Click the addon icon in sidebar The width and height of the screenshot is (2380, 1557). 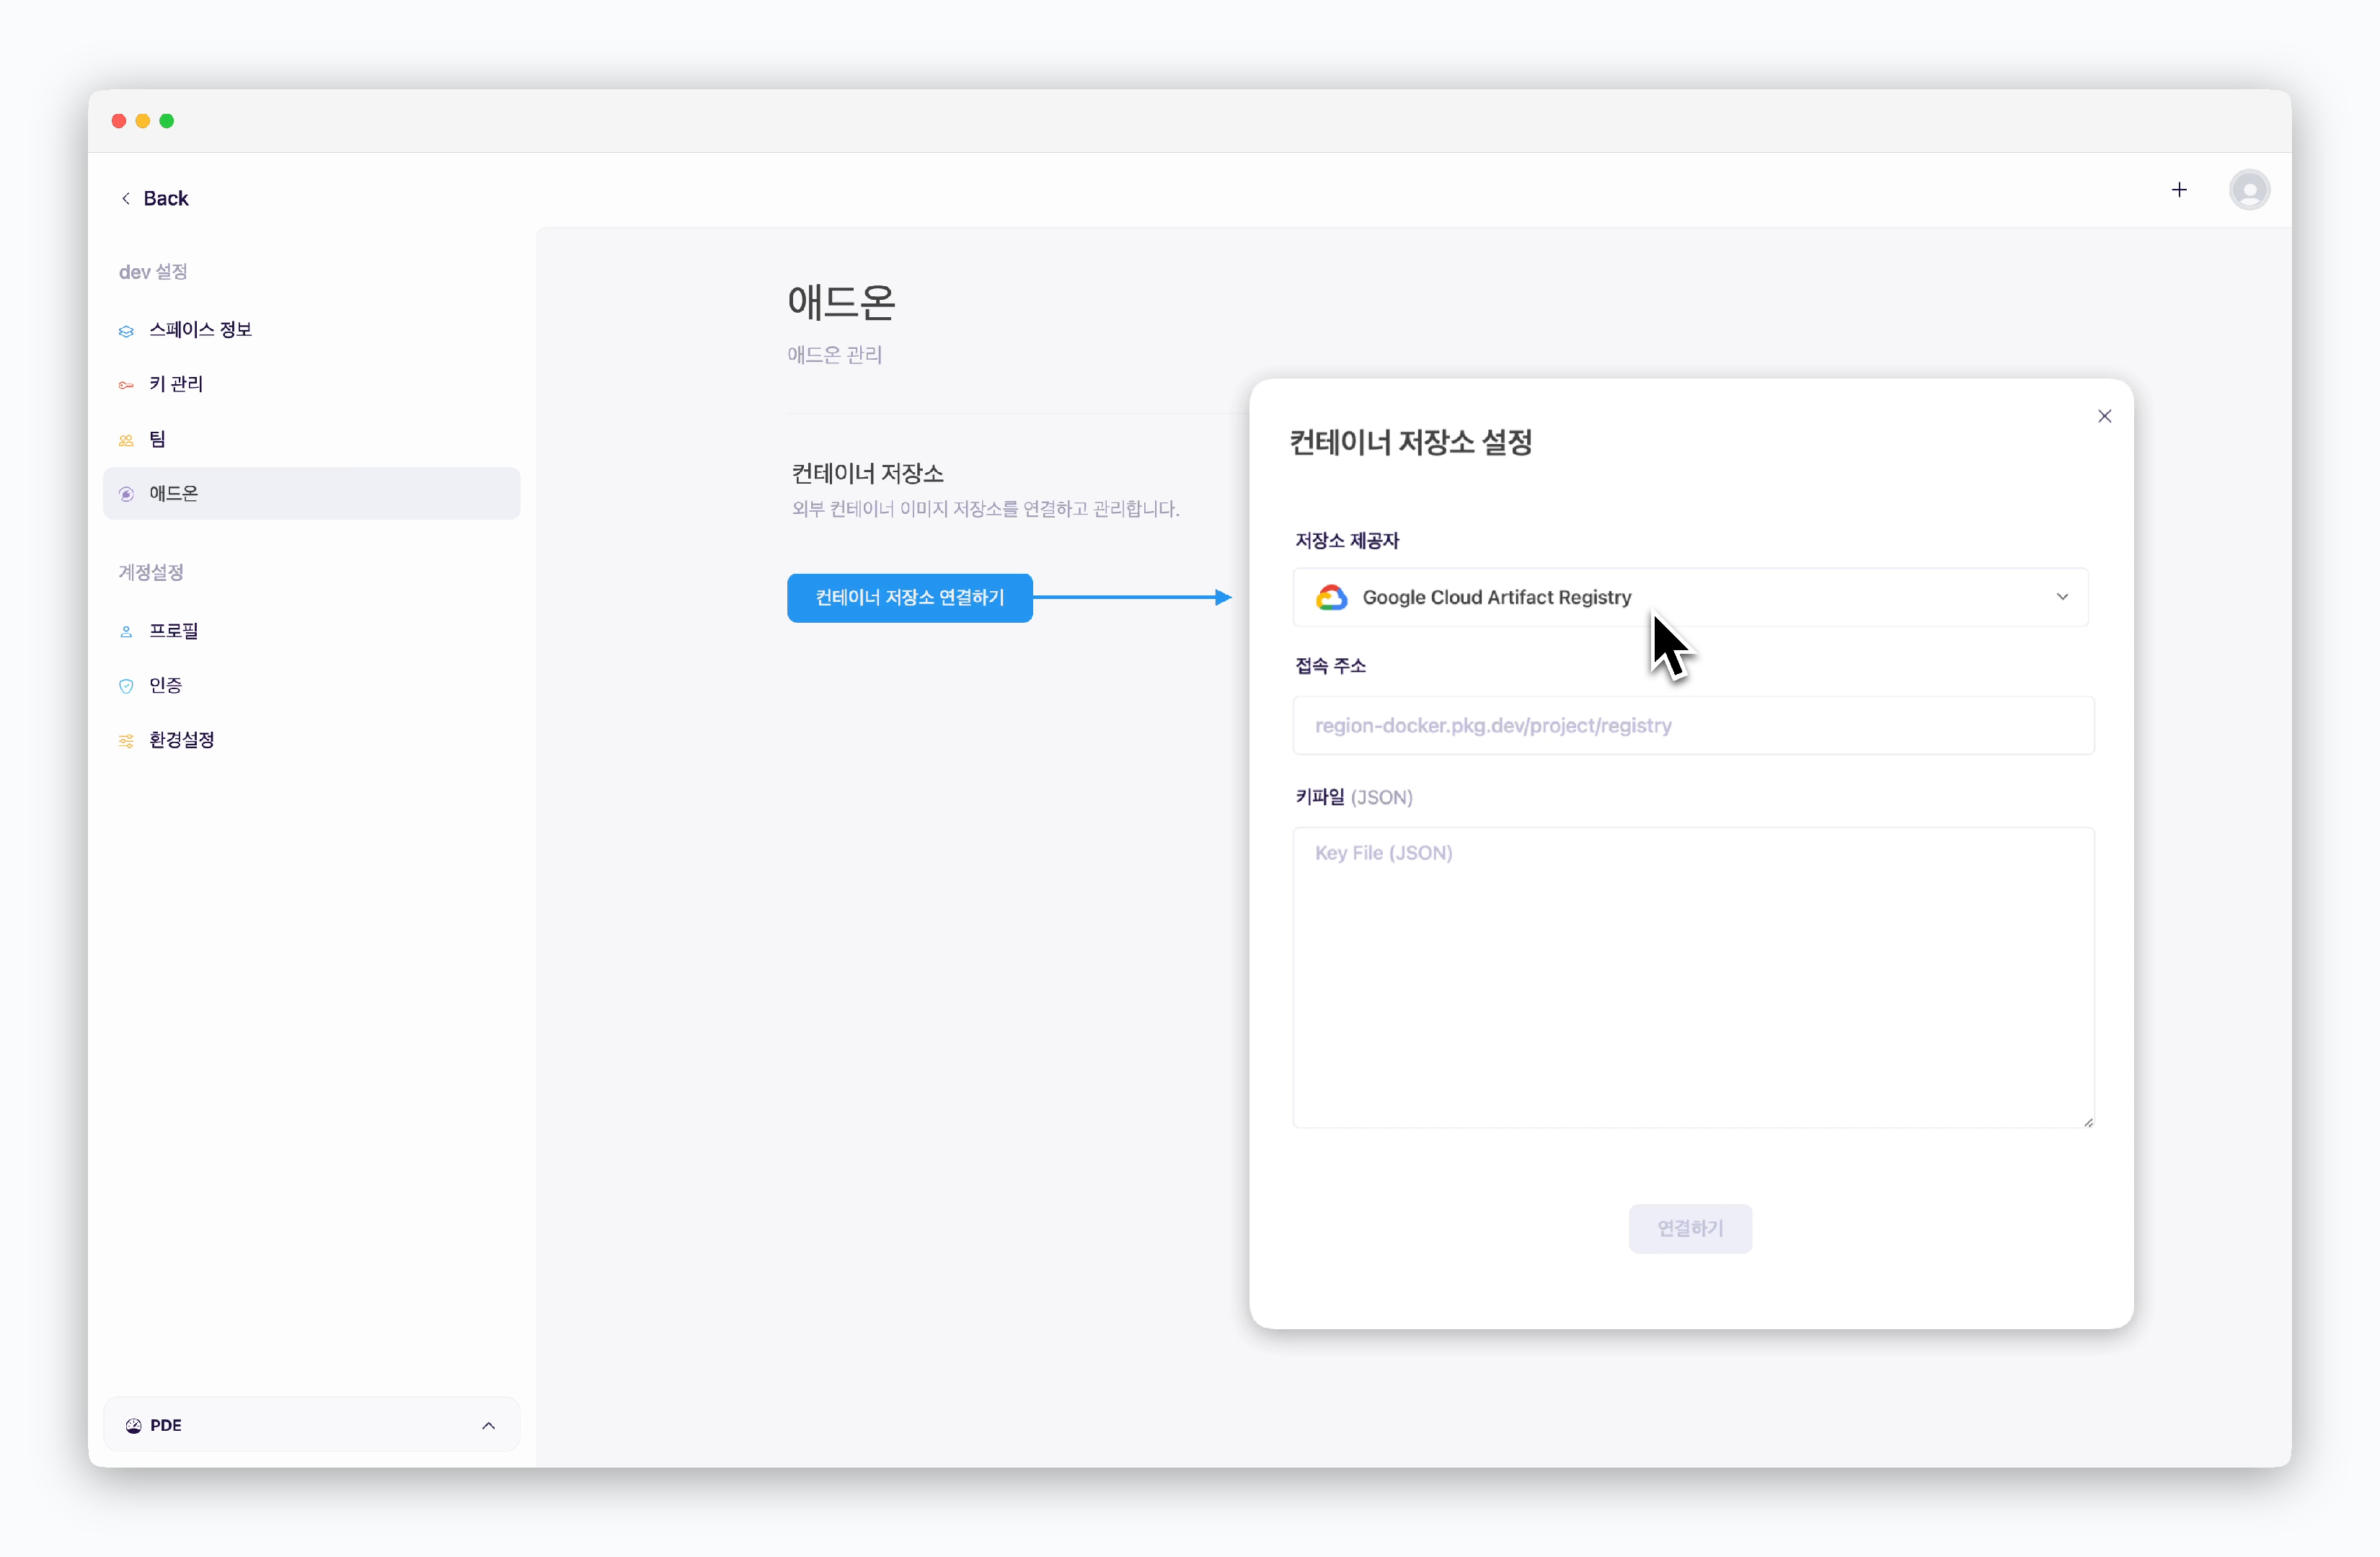click(126, 494)
